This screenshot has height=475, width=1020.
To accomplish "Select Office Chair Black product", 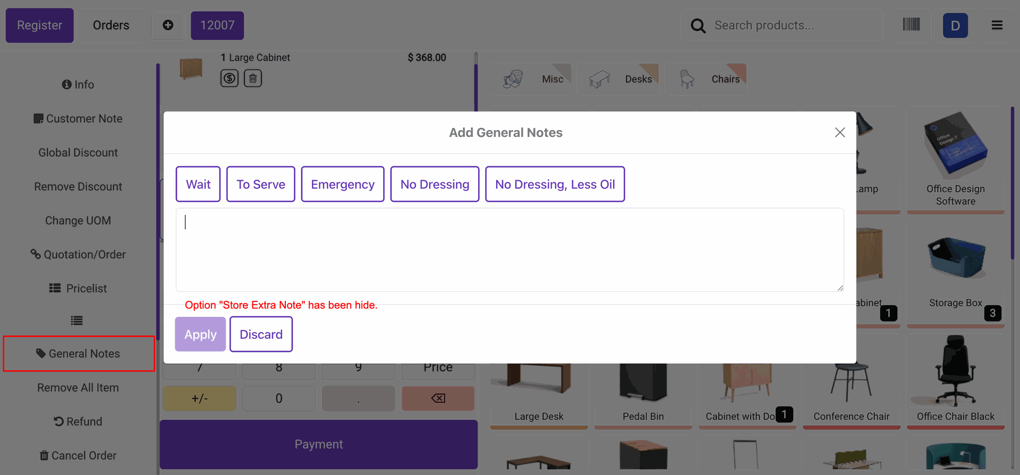I will click(x=956, y=381).
